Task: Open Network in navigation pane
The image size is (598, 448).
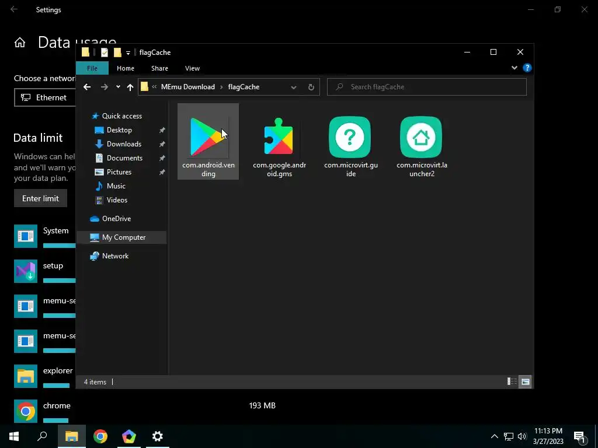Action: pyautogui.click(x=115, y=256)
